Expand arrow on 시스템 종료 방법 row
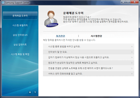140x98 pixels. (132, 47)
